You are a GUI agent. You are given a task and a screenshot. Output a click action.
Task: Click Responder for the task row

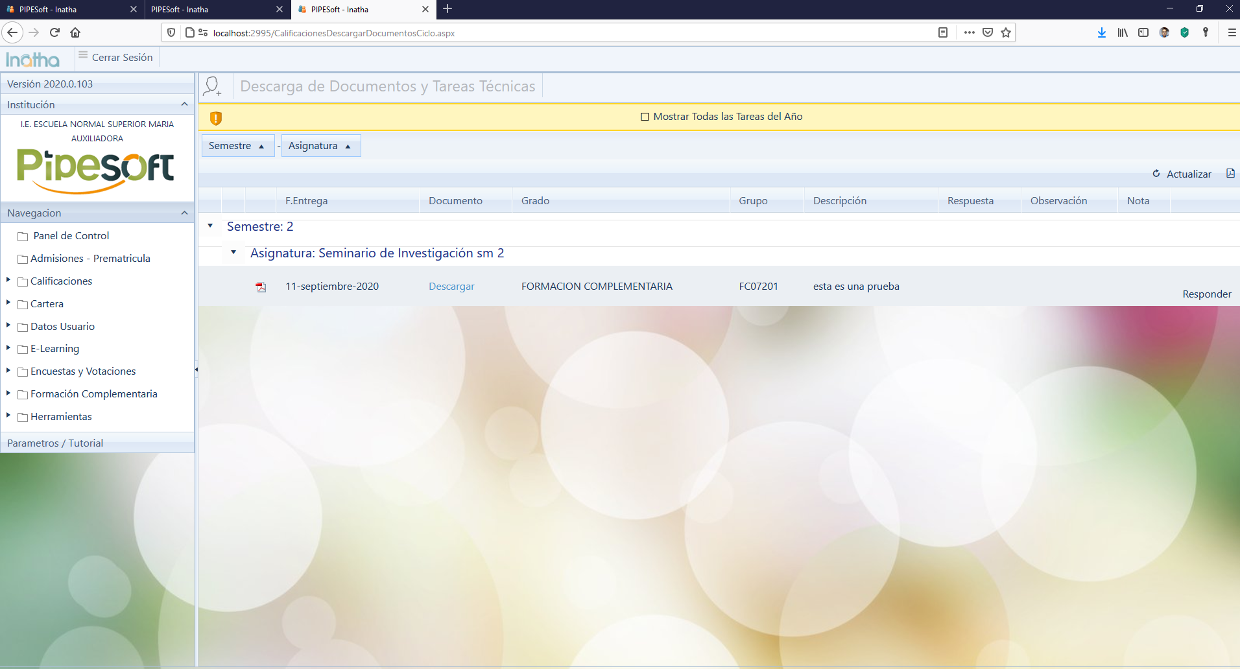tap(1207, 294)
